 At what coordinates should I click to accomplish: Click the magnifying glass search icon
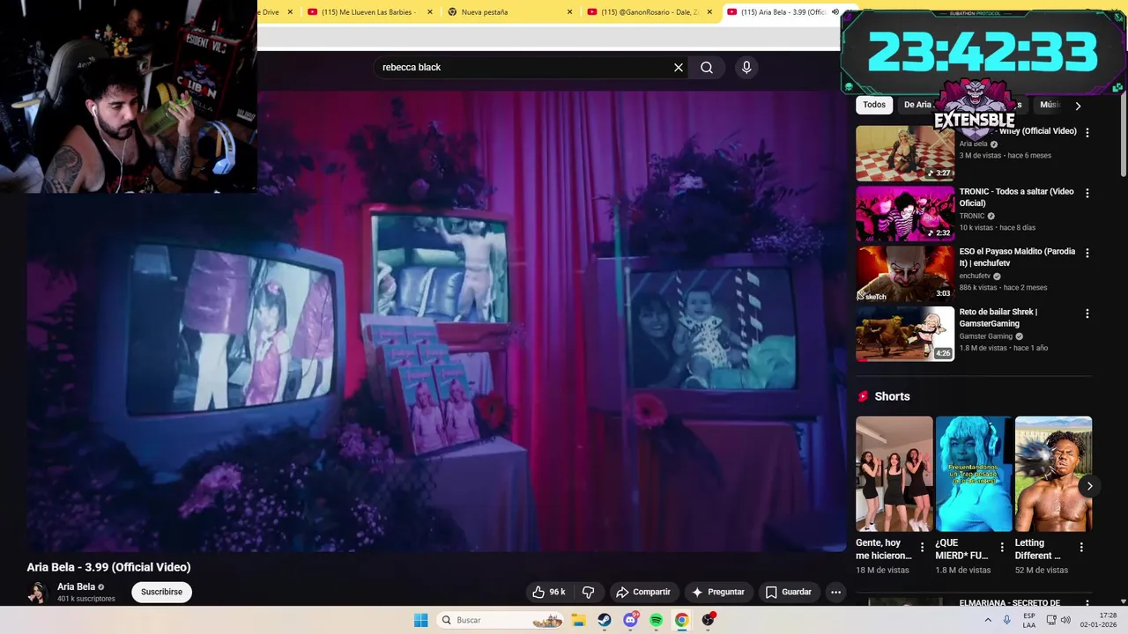pyautogui.click(x=707, y=67)
